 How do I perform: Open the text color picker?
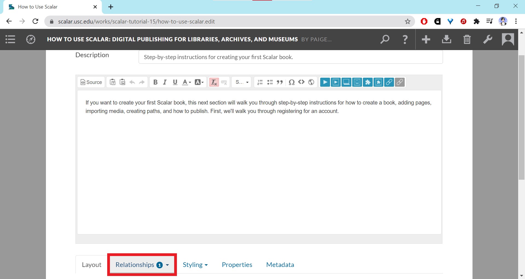pos(186,82)
